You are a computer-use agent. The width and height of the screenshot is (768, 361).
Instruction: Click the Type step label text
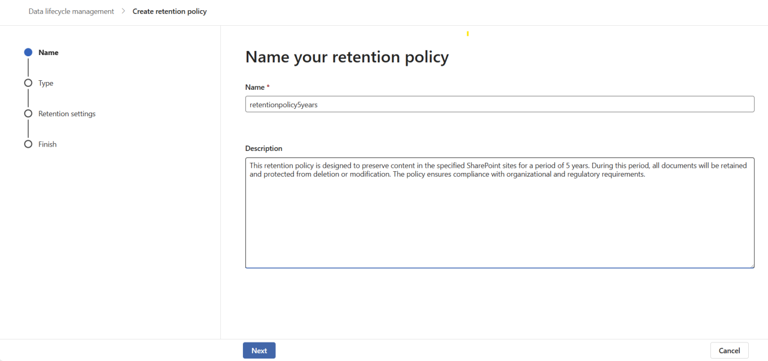(x=44, y=83)
